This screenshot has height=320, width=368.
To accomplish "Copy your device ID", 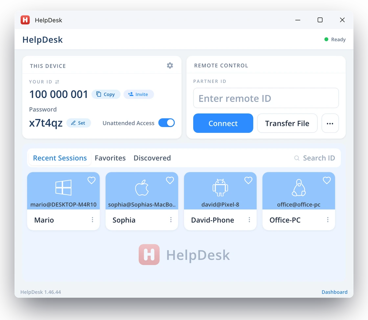I will [x=106, y=94].
